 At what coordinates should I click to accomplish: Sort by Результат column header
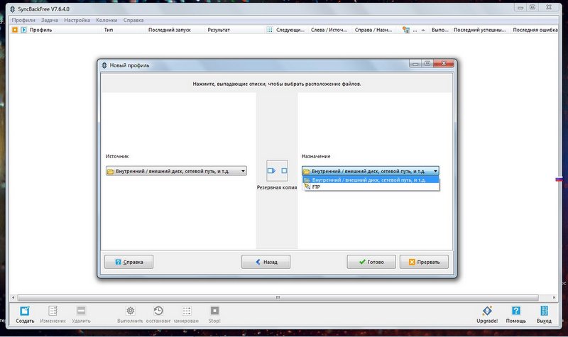219,30
